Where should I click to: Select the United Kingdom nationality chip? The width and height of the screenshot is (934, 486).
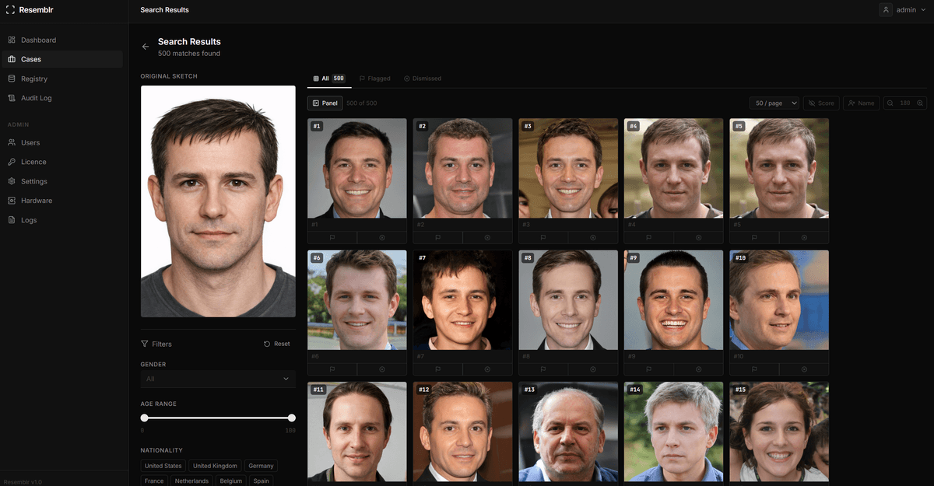click(215, 466)
